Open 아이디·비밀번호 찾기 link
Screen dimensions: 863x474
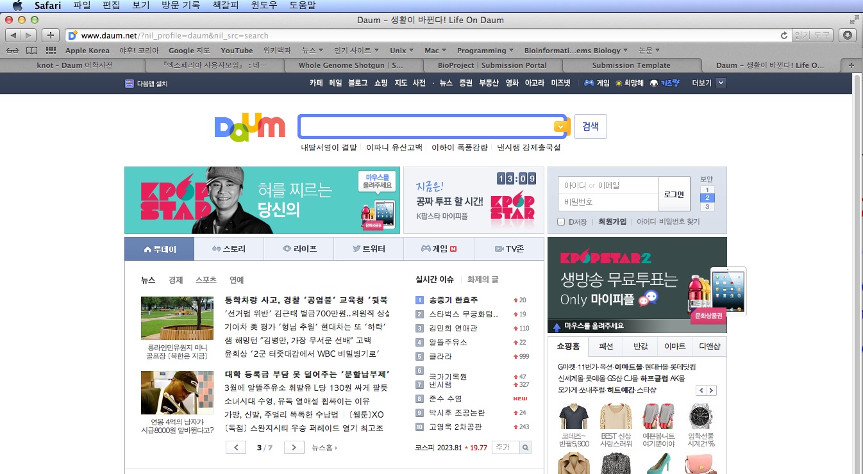668,222
